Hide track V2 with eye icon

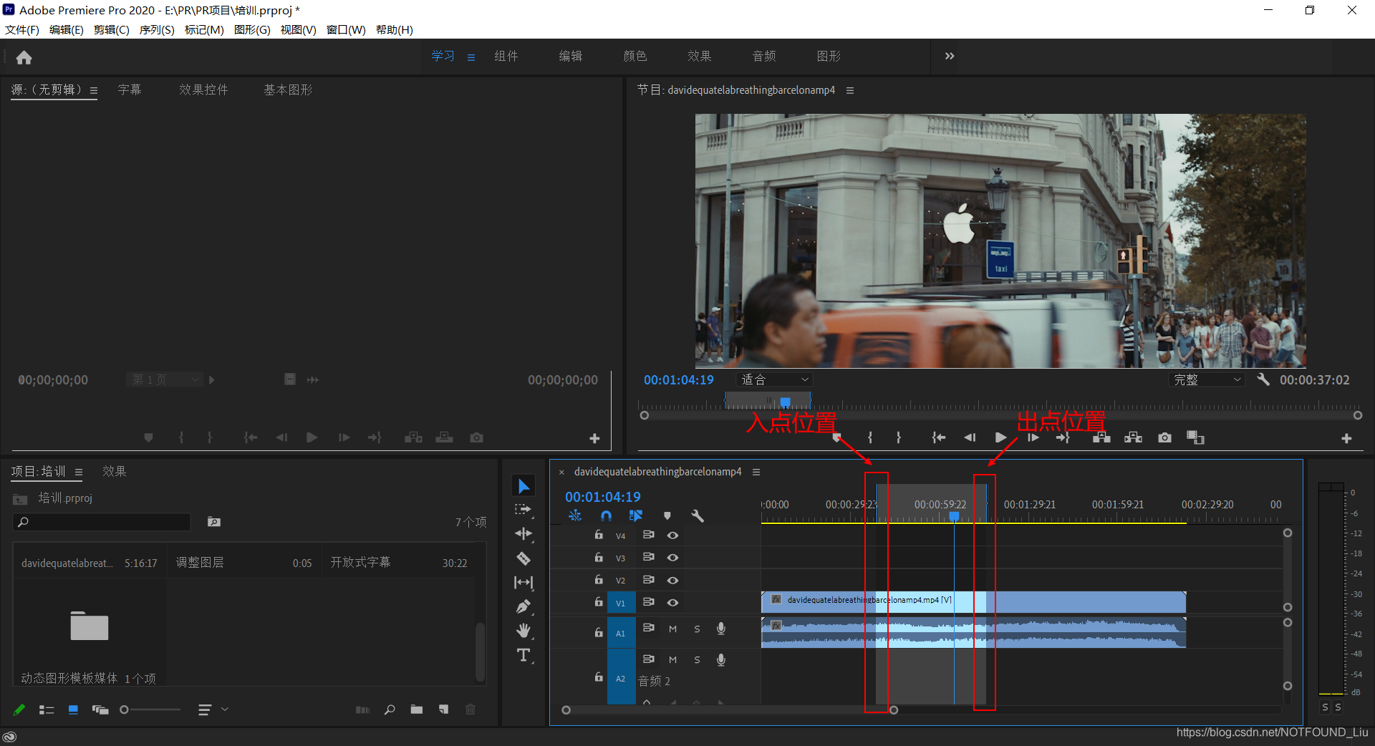pyautogui.click(x=672, y=581)
